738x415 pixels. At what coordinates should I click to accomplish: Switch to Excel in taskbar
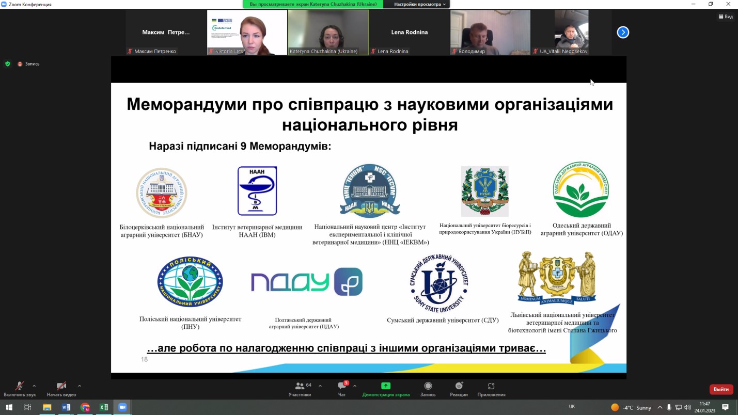click(x=104, y=407)
